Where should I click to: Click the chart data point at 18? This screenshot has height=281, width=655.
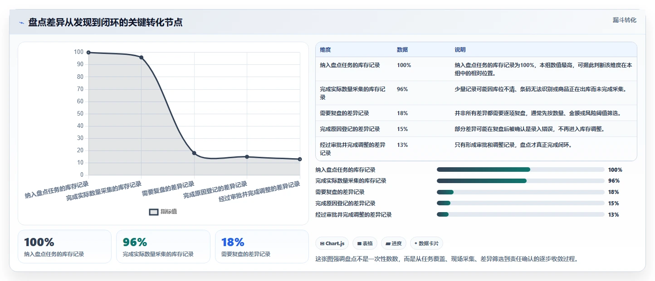pyautogui.click(x=194, y=153)
